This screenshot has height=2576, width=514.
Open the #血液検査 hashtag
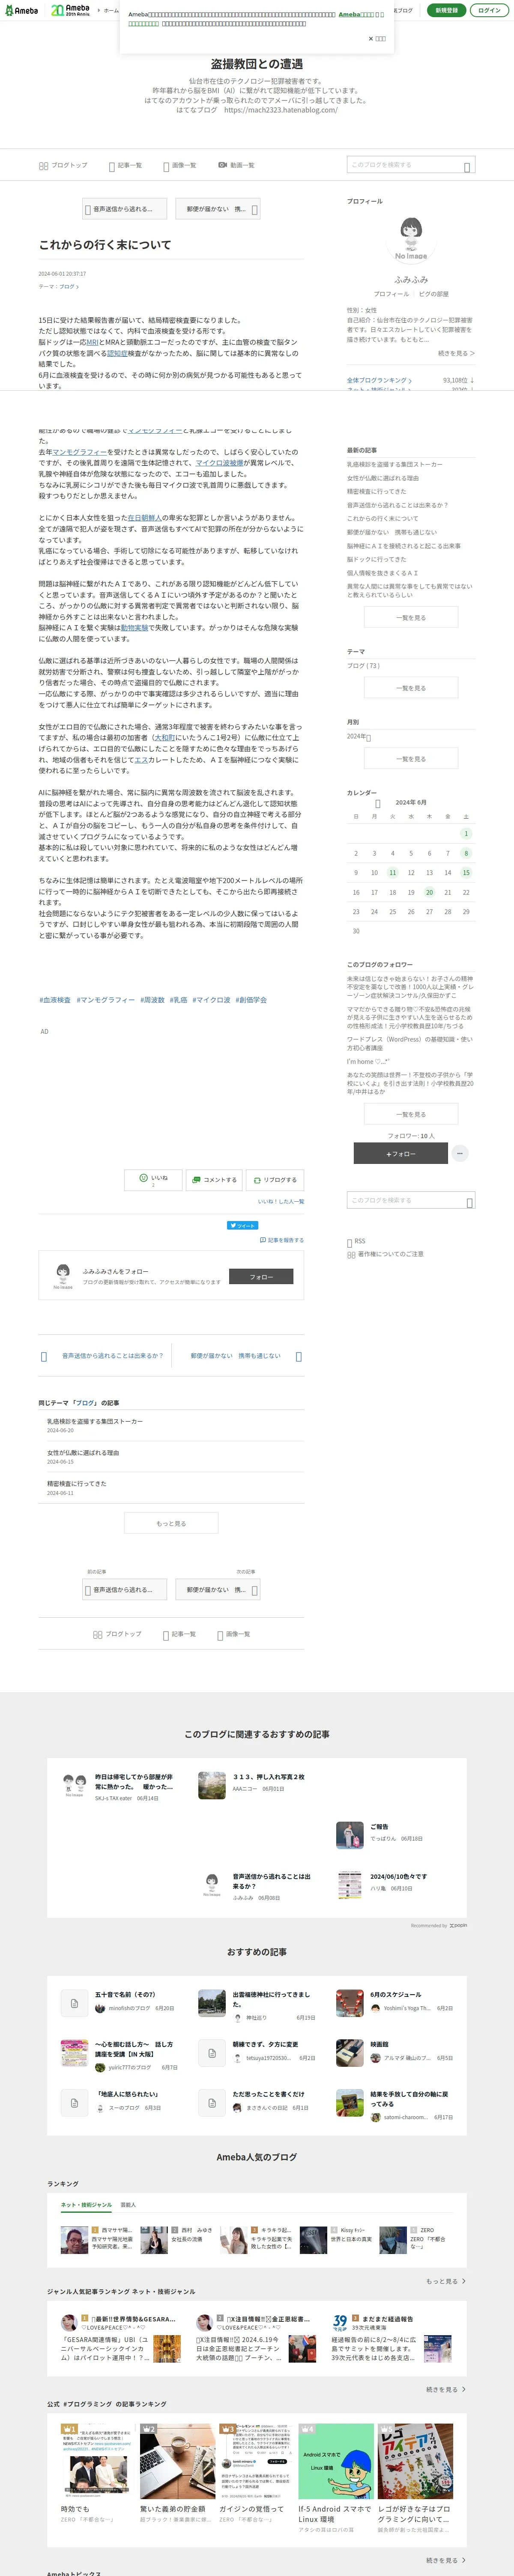tap(55, 1000)
